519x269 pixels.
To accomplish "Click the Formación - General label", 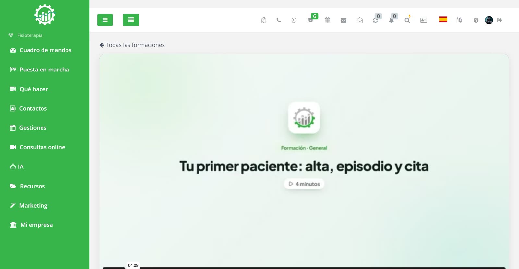I will click(x=304, y=148).
